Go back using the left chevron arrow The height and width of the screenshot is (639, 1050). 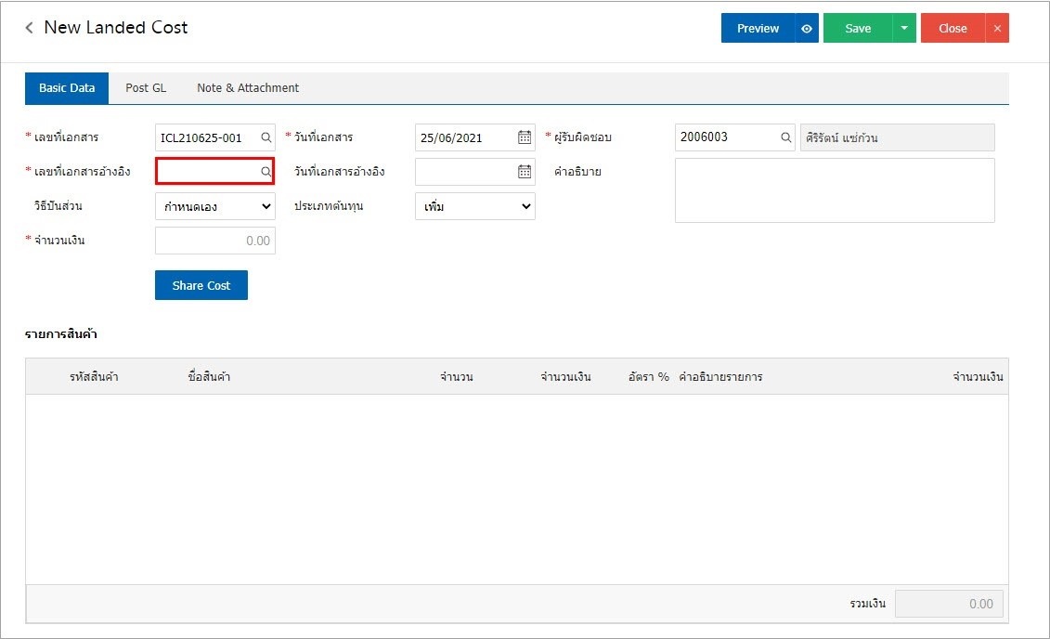[29, 28]
